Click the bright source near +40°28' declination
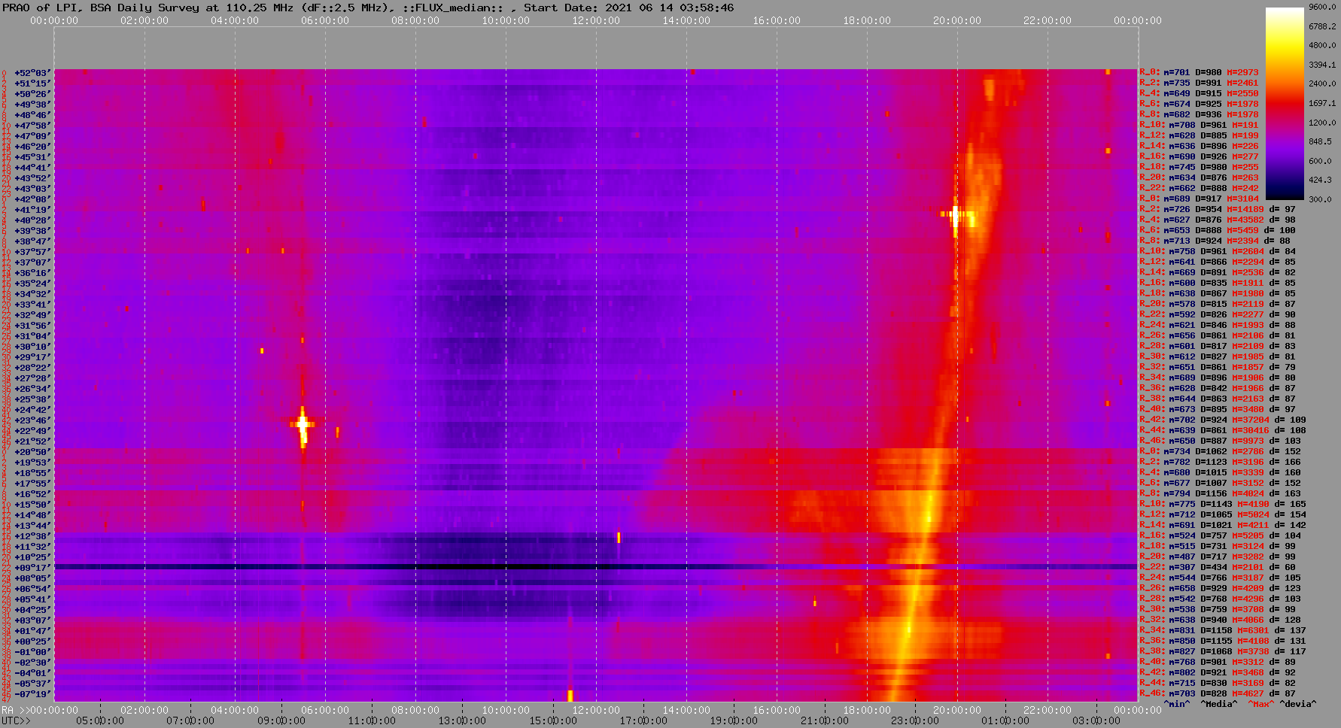This screenshot has width=1341, height=728. 956,216
